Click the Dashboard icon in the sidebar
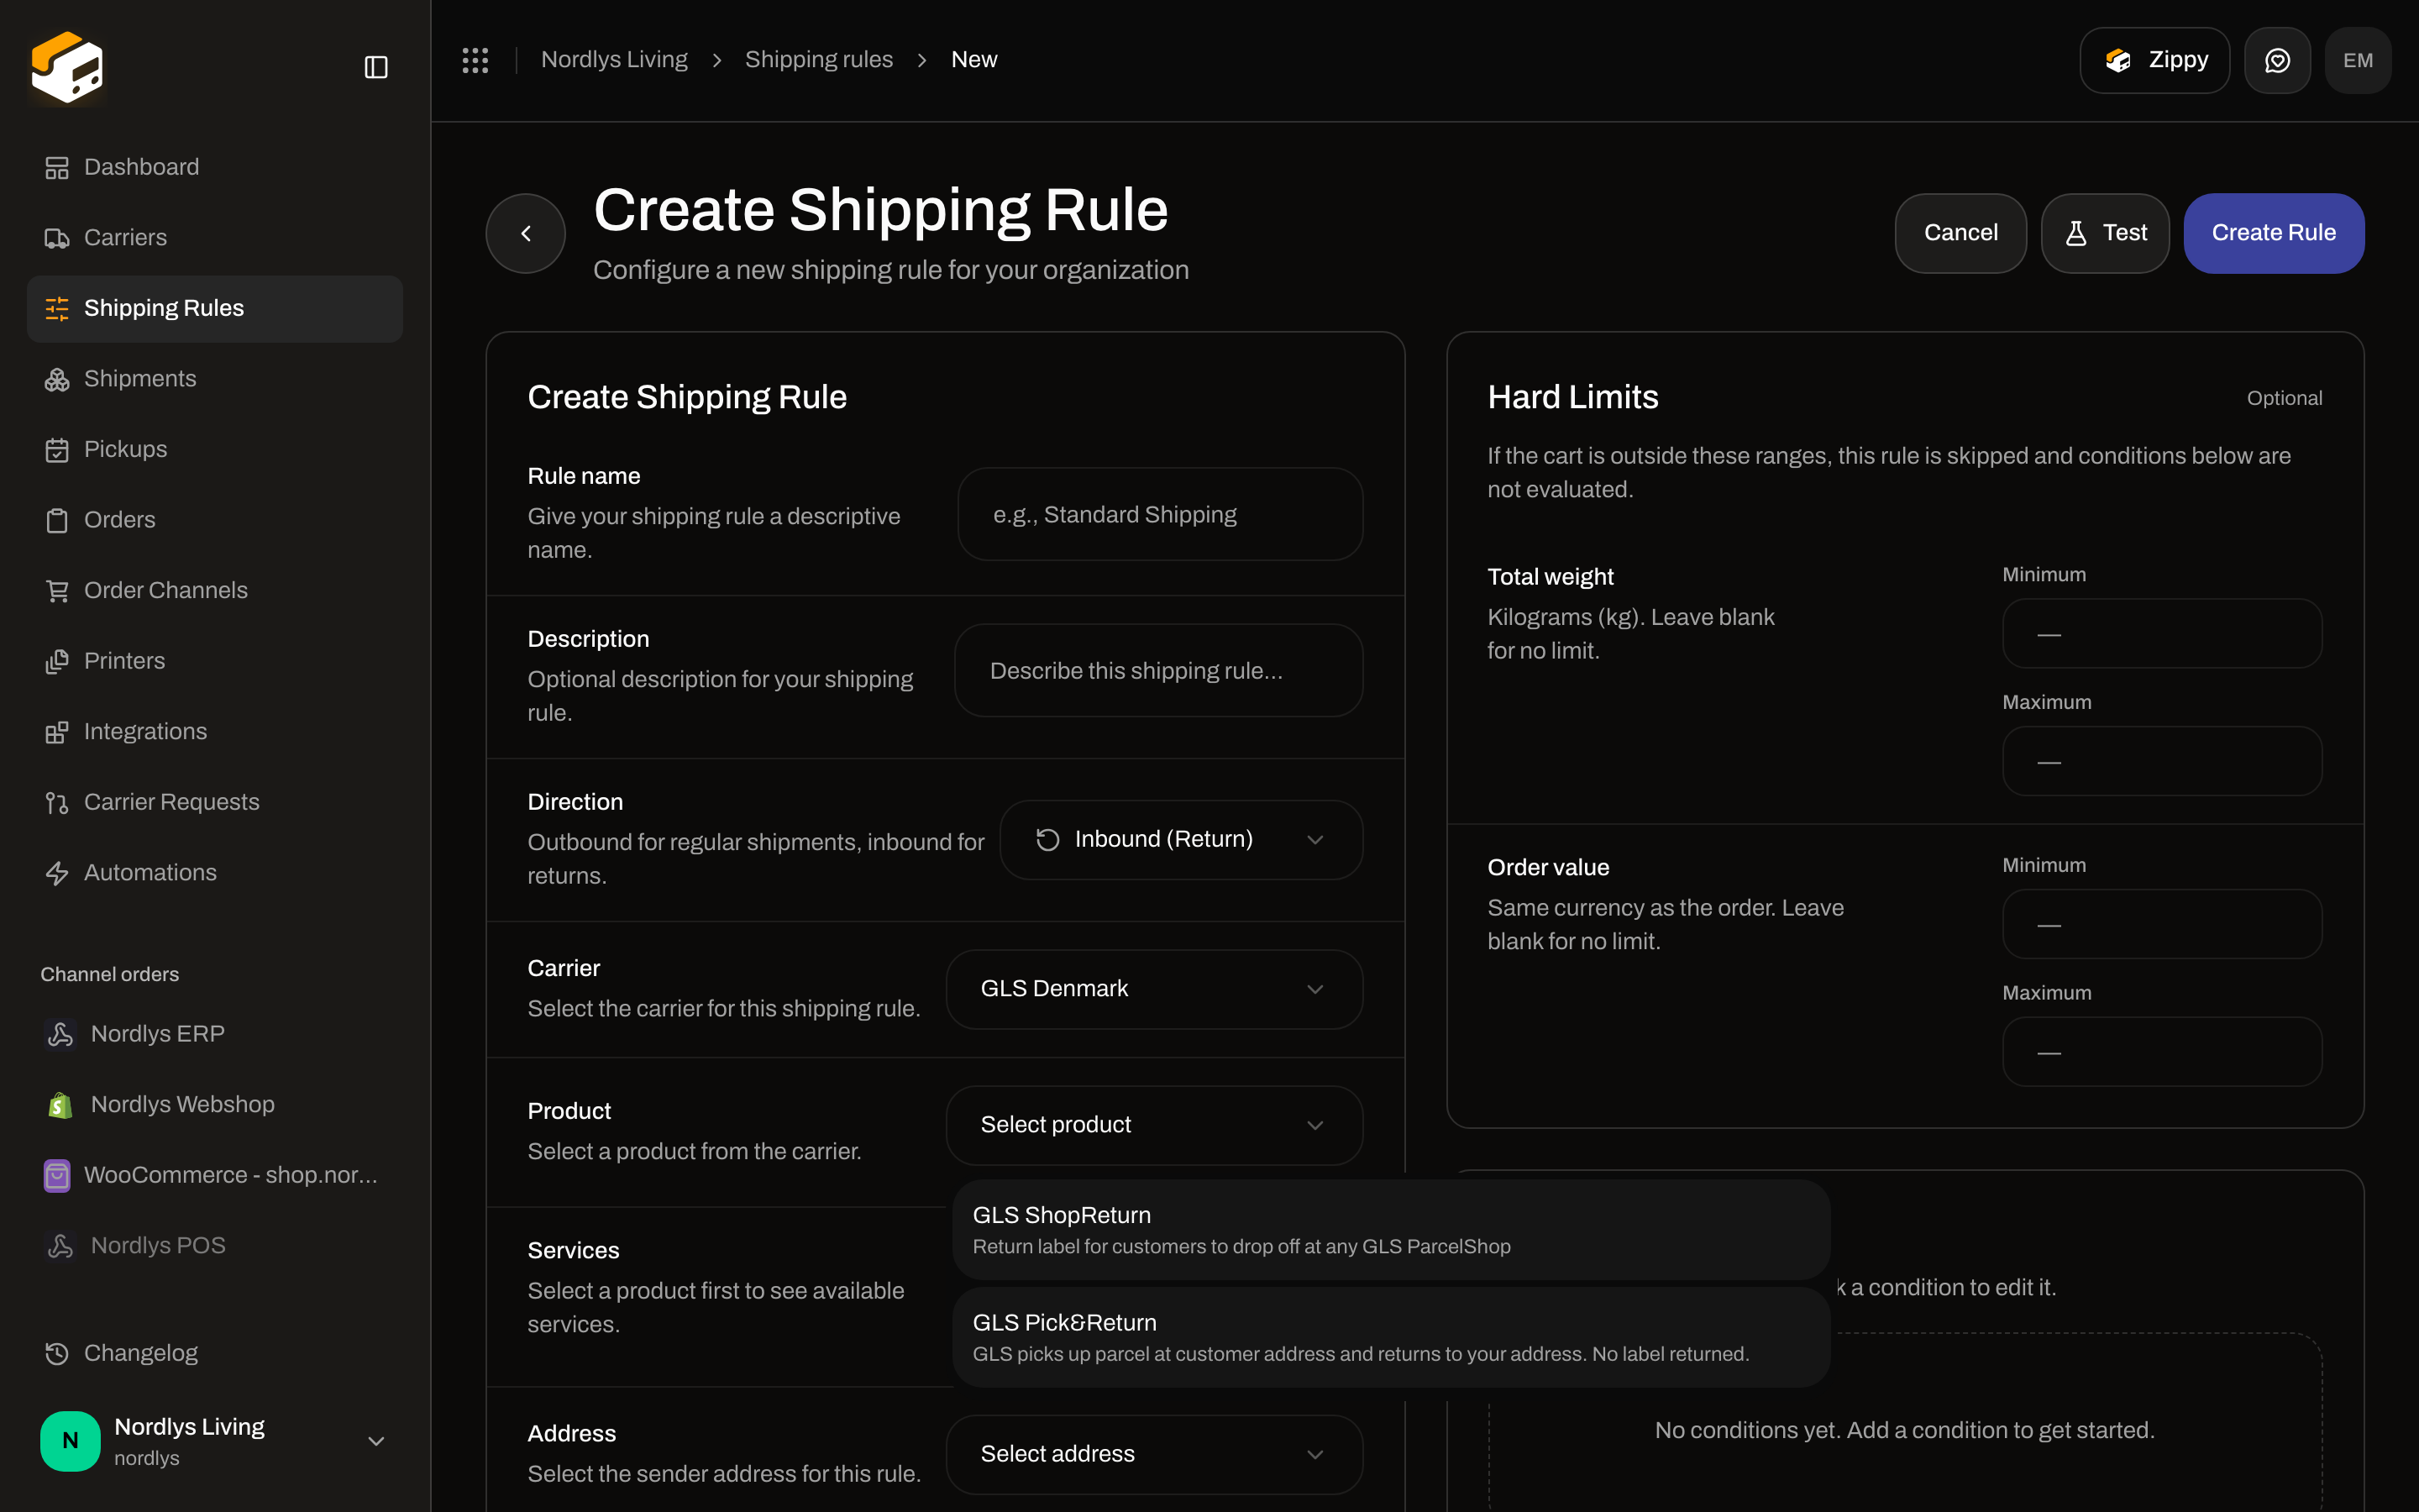 coord(57,167)
